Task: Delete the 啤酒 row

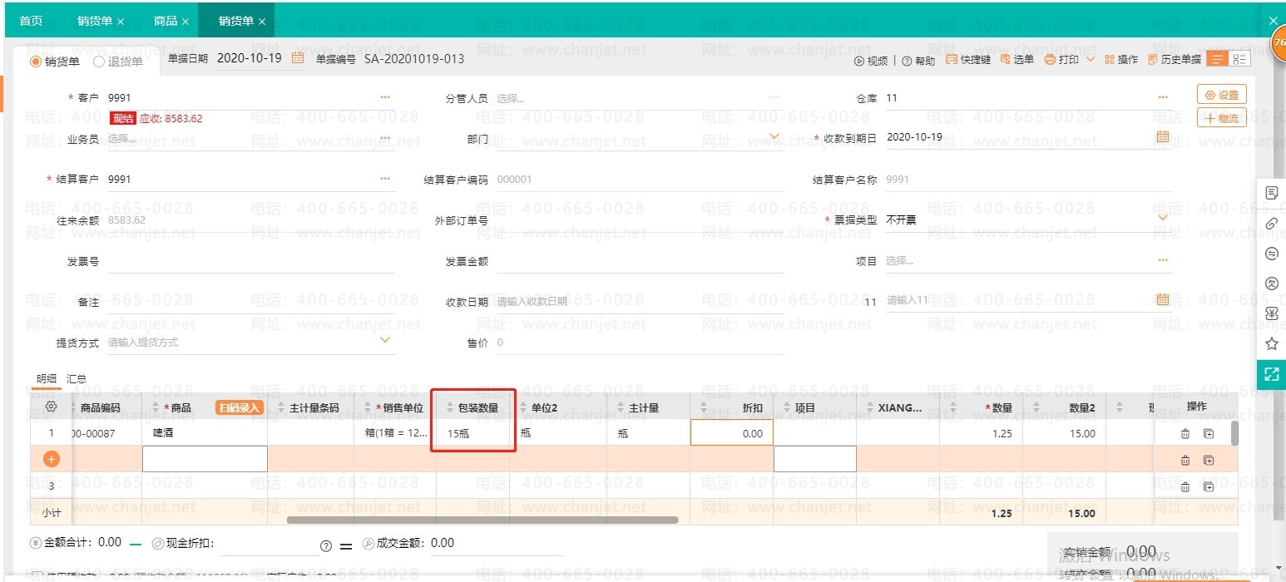Action: tap(1185, 433)
